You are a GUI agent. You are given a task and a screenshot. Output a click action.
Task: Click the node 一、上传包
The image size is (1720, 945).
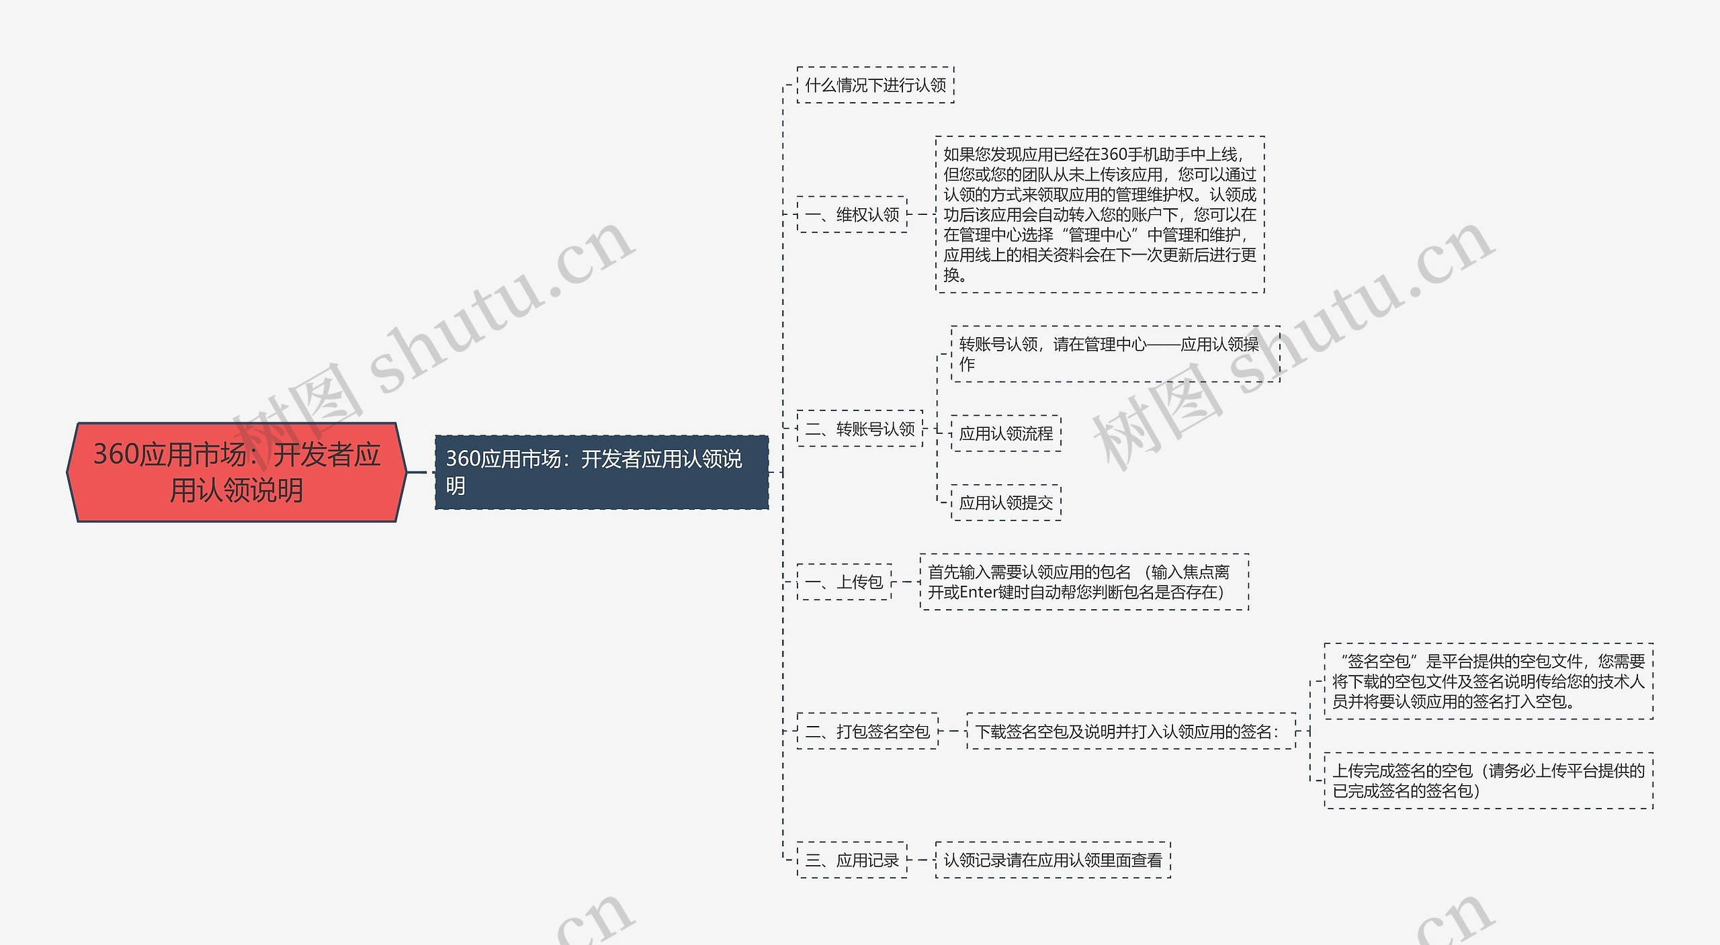(844, 582)
